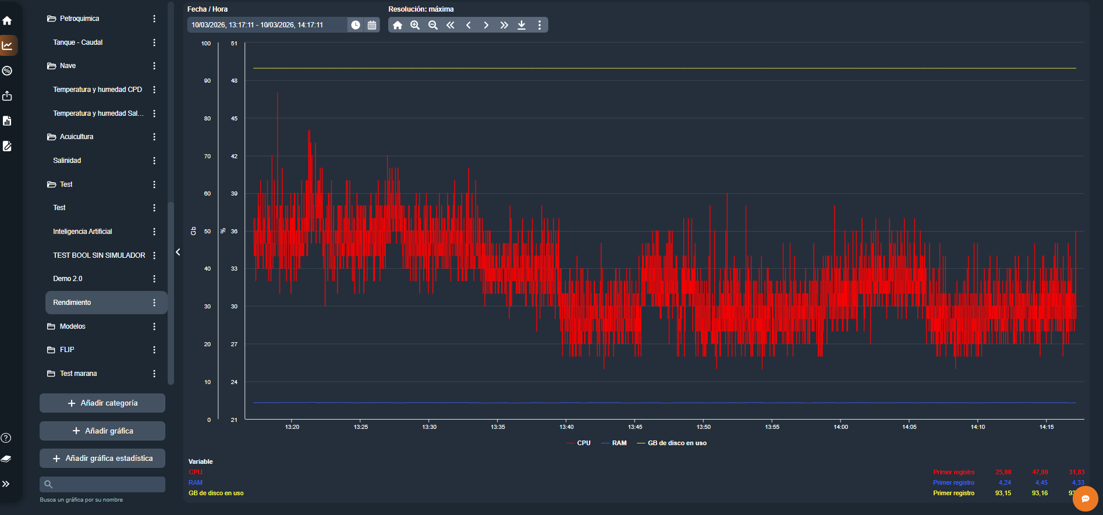Focus the chart name search field
1103x515 pixels.
tap(108, 484)
